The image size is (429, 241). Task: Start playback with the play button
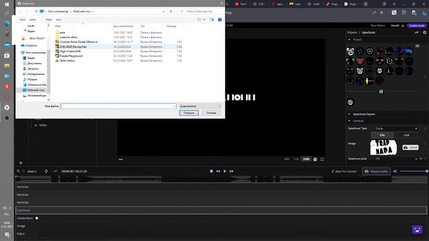point(225,171)
